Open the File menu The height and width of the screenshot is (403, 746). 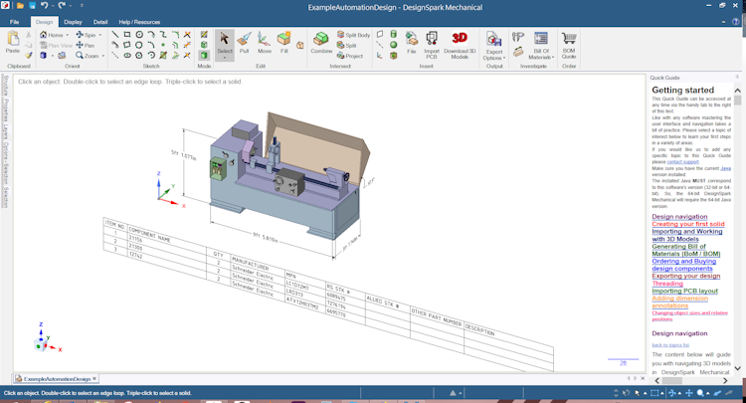[x=15, y=21]
